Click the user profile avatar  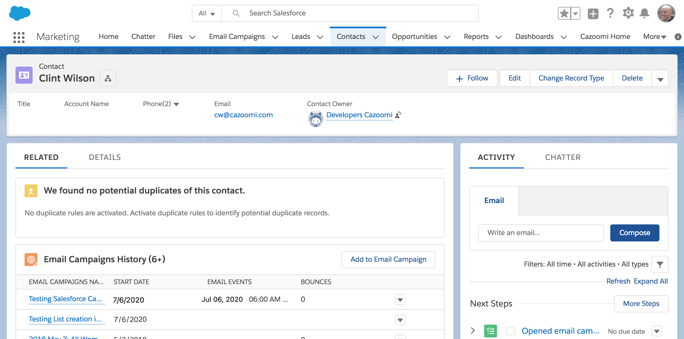pos(666,13)
